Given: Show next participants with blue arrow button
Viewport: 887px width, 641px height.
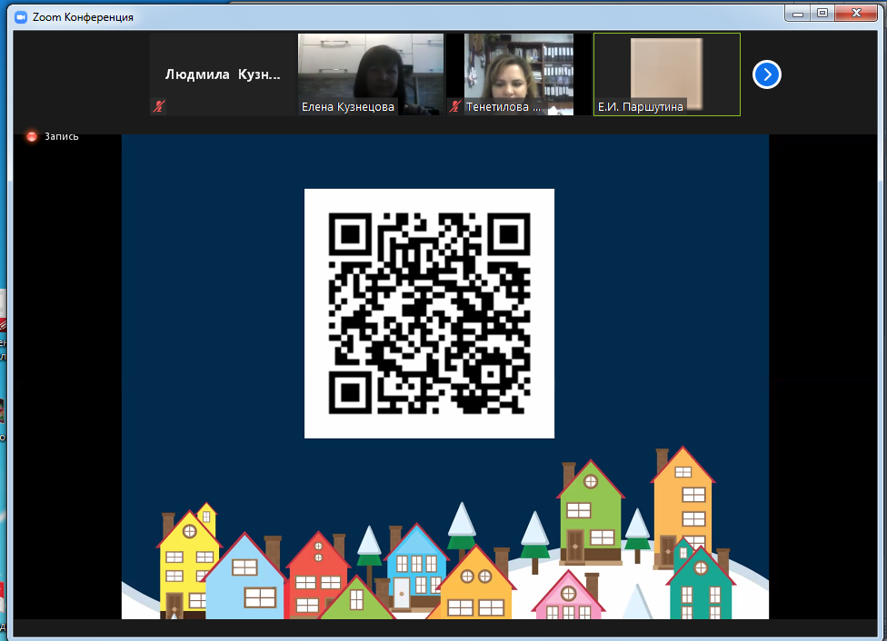Looking at the screenshot, I should click(767, 74).
